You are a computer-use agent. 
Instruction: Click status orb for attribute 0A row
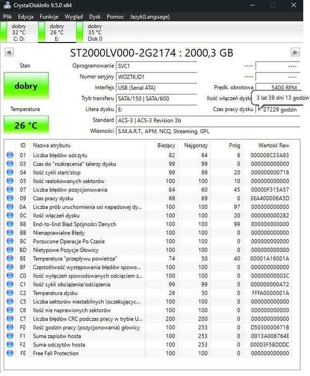10,207
